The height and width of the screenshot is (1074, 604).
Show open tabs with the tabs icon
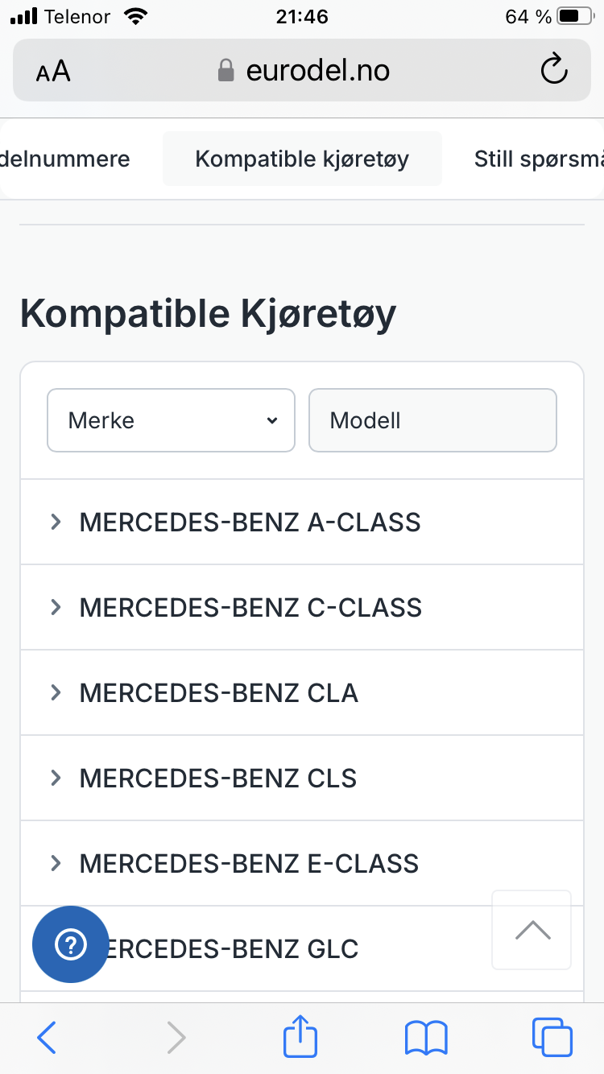552,1037
